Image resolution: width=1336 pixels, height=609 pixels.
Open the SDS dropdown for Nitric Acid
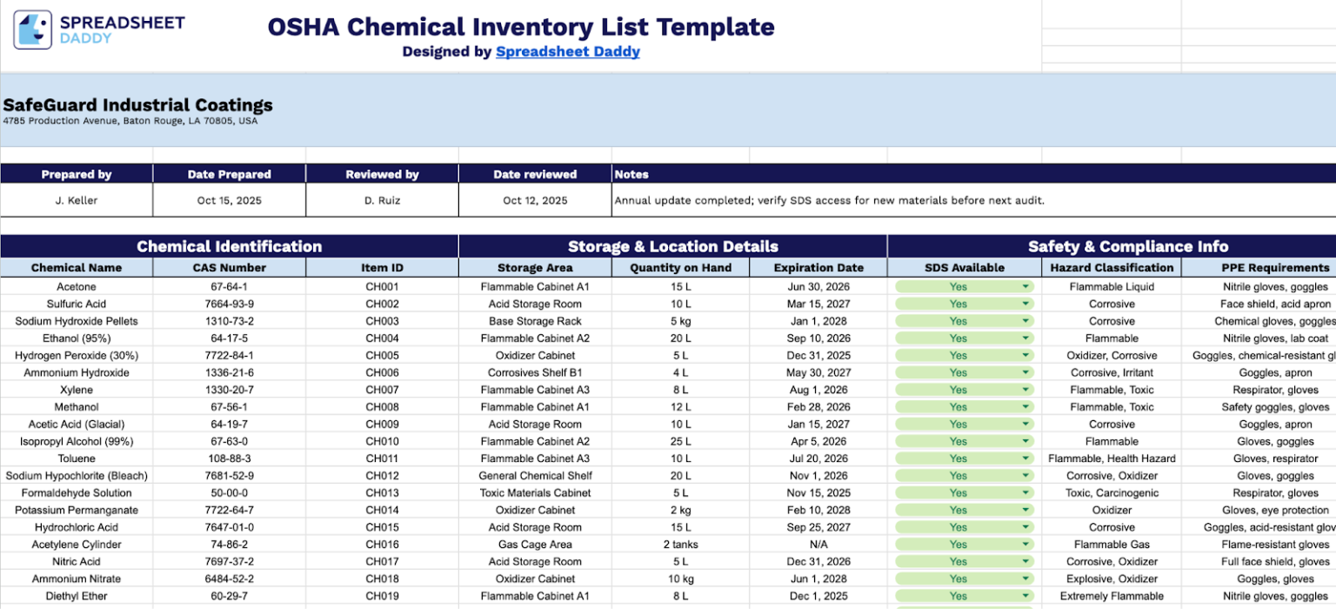1025,561
